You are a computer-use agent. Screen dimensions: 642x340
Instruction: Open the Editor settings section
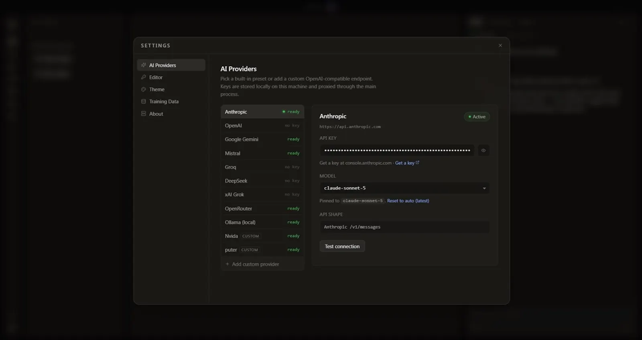pyautogui.click(x=171, y=77)
